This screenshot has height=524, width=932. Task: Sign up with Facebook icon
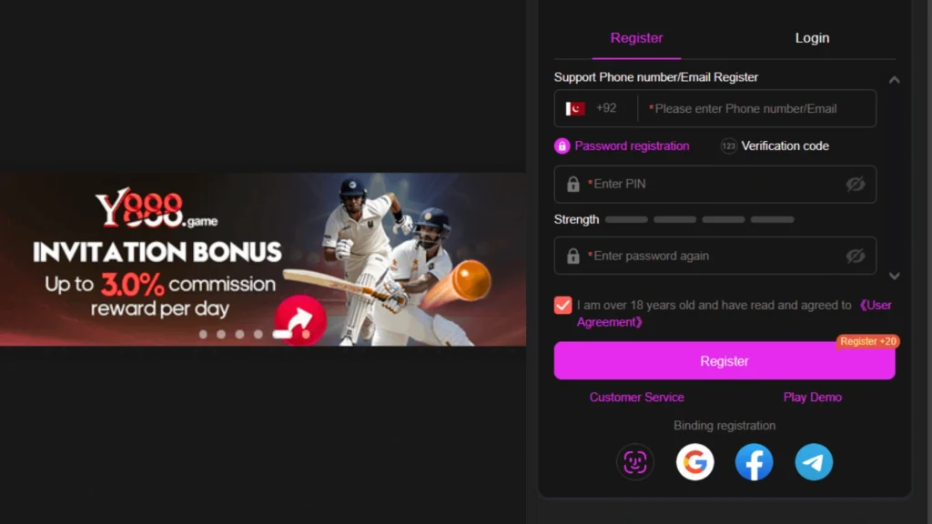click(754, 461)
